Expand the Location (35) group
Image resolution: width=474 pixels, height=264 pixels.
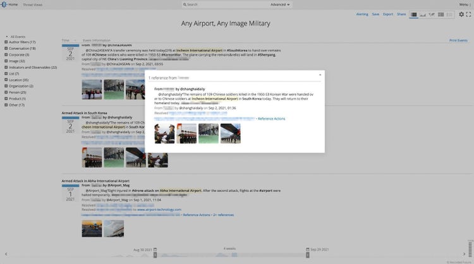pyautogui.click(x=6, y=80)
